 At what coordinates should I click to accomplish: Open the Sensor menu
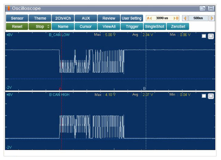17,18
